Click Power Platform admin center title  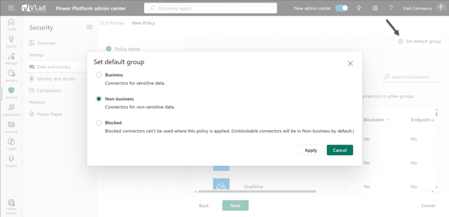point(91,8)
